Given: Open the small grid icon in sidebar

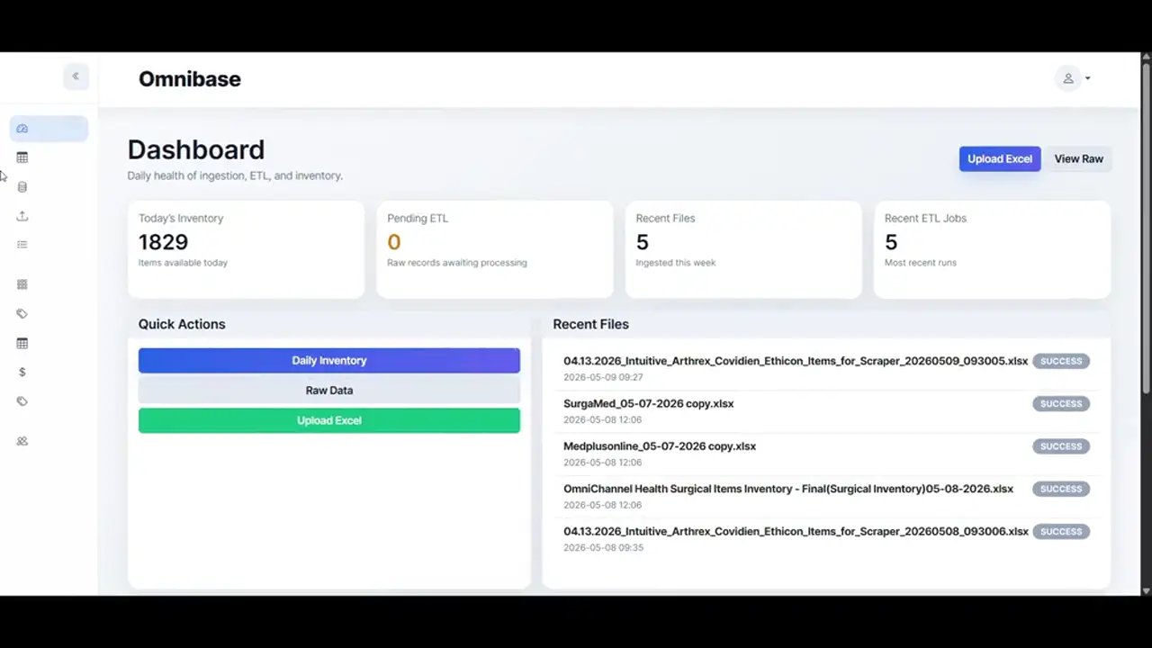Looking at the screenshot, I should pos(22,284).
